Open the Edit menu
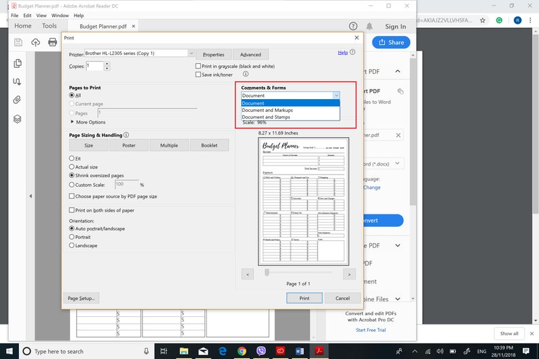The width and height of the screenshot is (539, 359). 27,16
